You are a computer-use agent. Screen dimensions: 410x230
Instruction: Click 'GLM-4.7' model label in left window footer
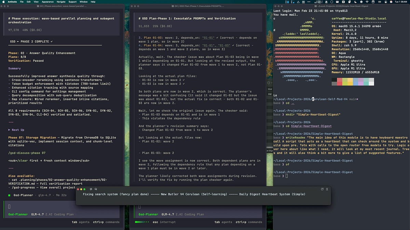click(x=37, y=214)
